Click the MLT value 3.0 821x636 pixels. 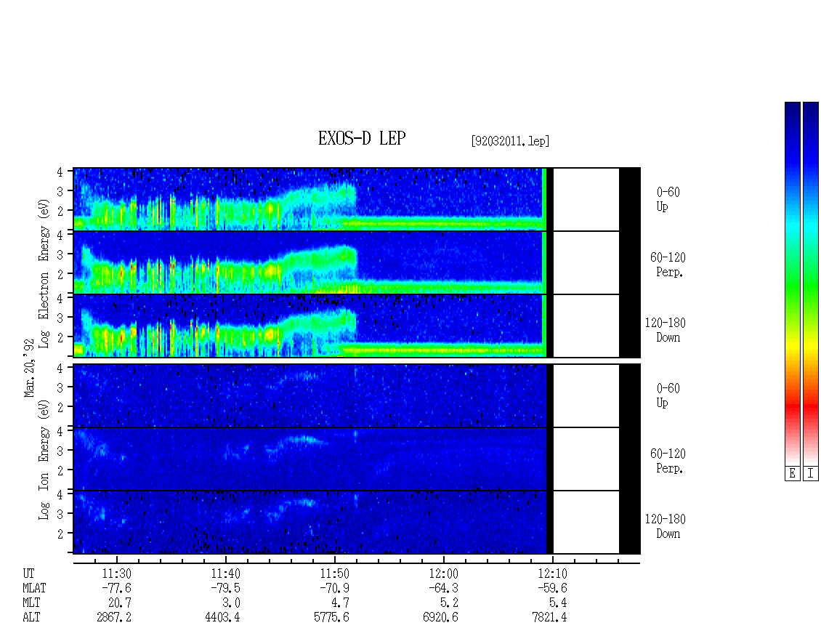pos(232,603)
